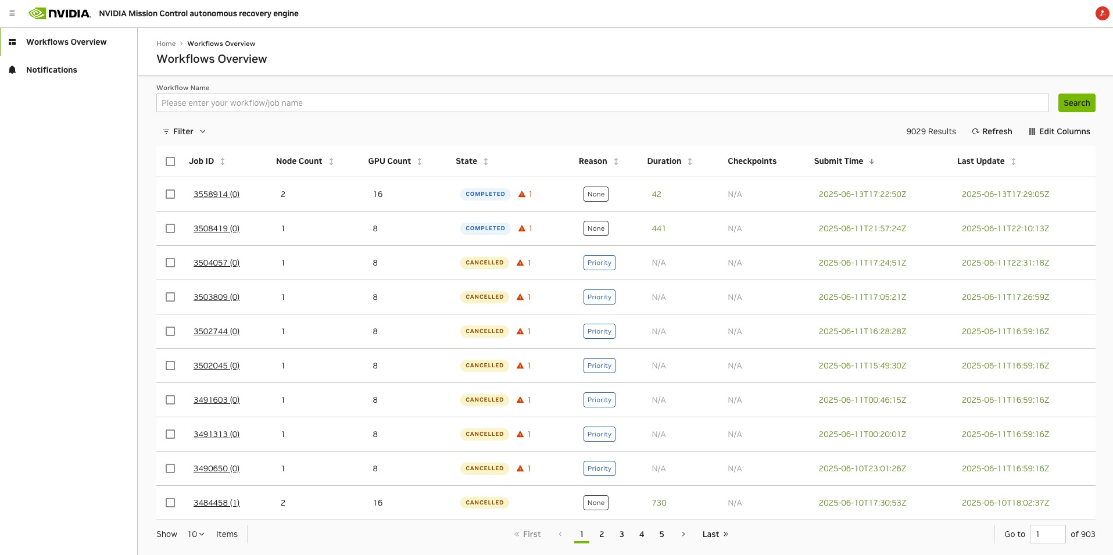Viewport: 1113px width, 555px height.
Task: Go to page 3 in pagination
Action: point(621,534)
